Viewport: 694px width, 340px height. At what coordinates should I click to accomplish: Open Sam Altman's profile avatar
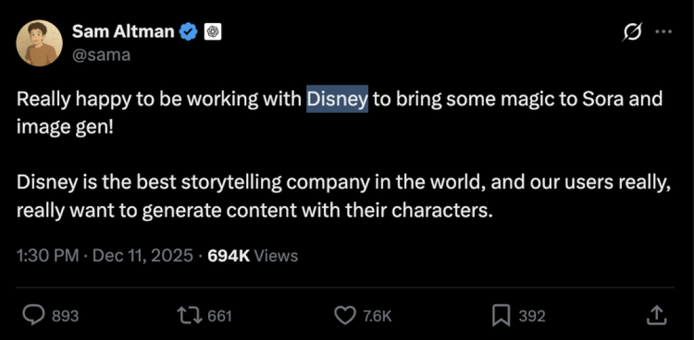click(x=39, y=43)
